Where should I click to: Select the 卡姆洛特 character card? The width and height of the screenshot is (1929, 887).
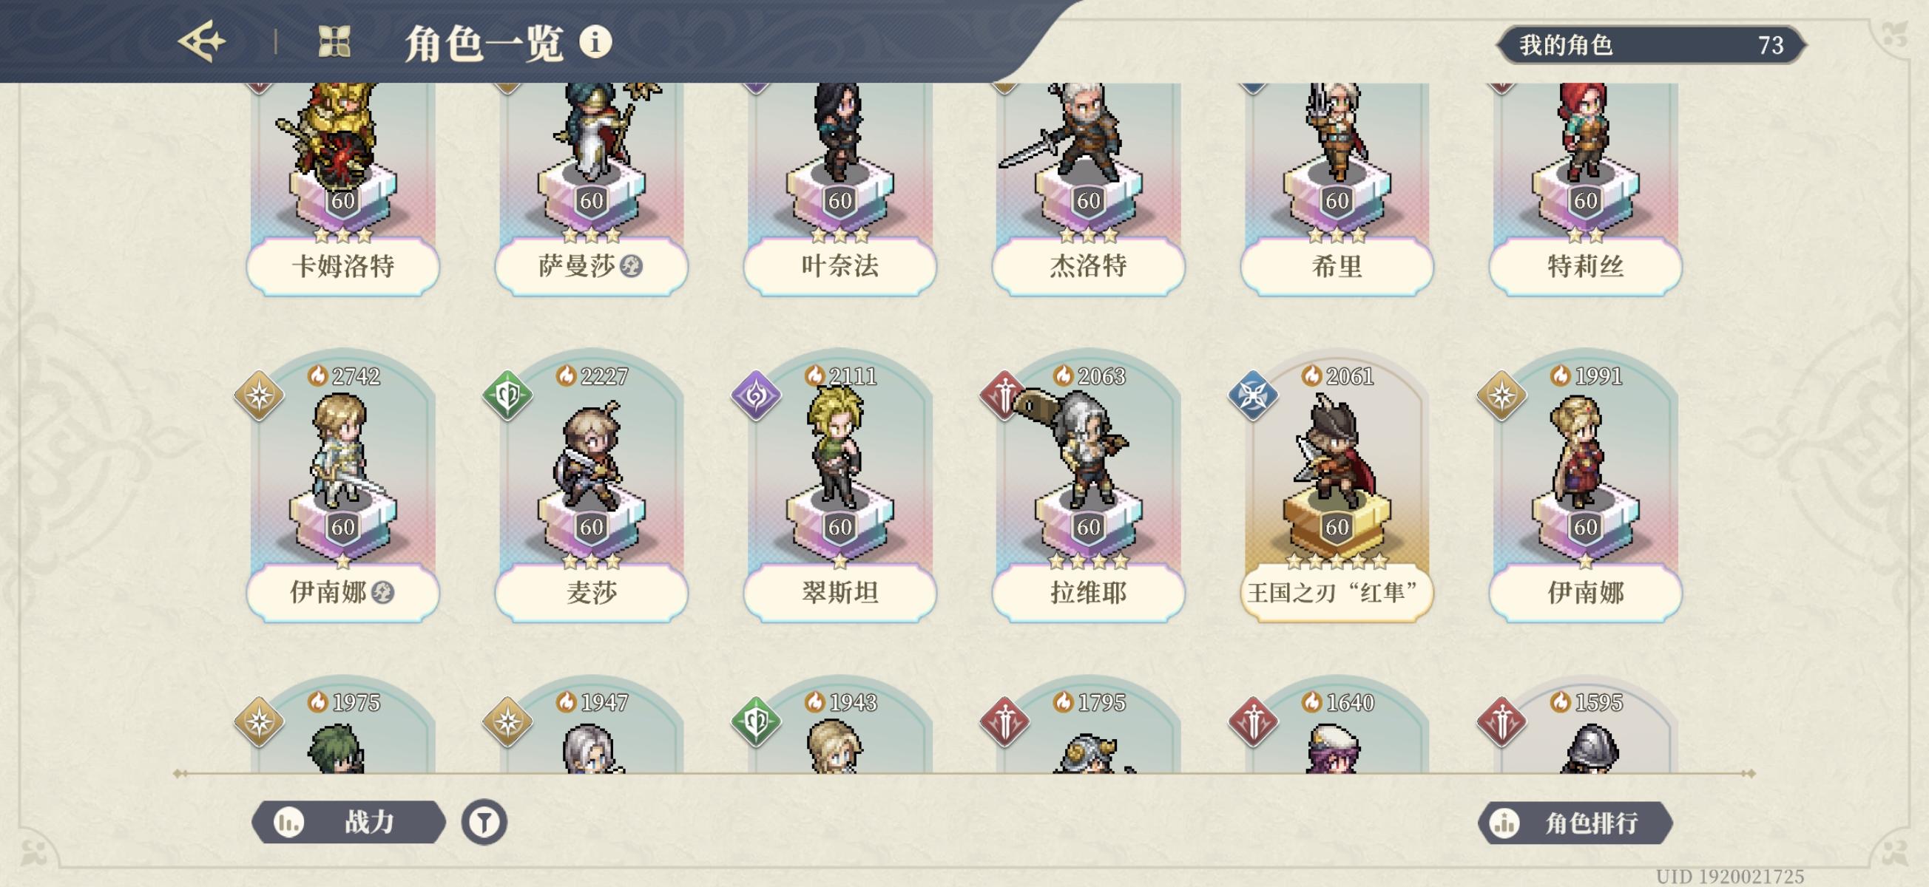tap(343, 188)
